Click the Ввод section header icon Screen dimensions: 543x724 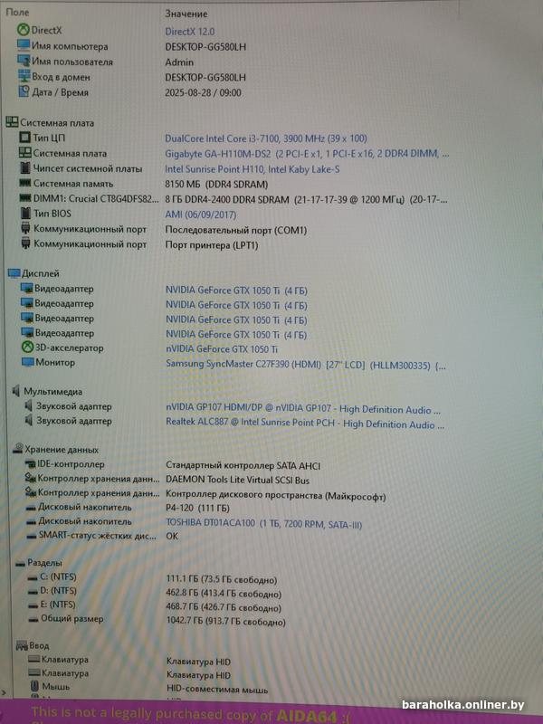tap(22, 645)
